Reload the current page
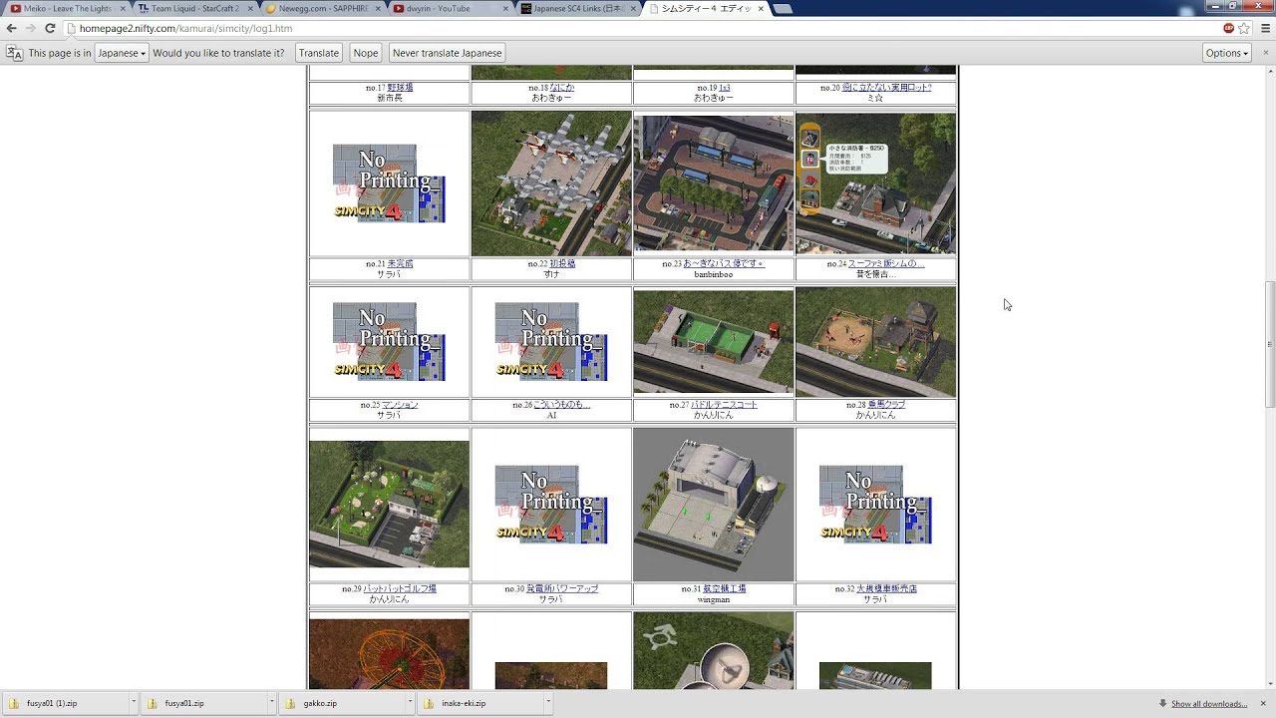 (x=50, y=28)
